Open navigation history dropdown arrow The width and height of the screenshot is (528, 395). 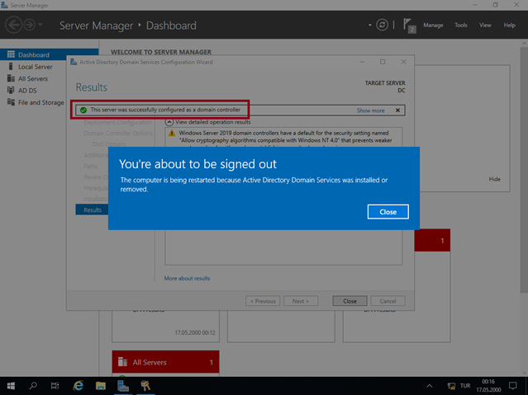pyautogui.click(x=40, y=25)
